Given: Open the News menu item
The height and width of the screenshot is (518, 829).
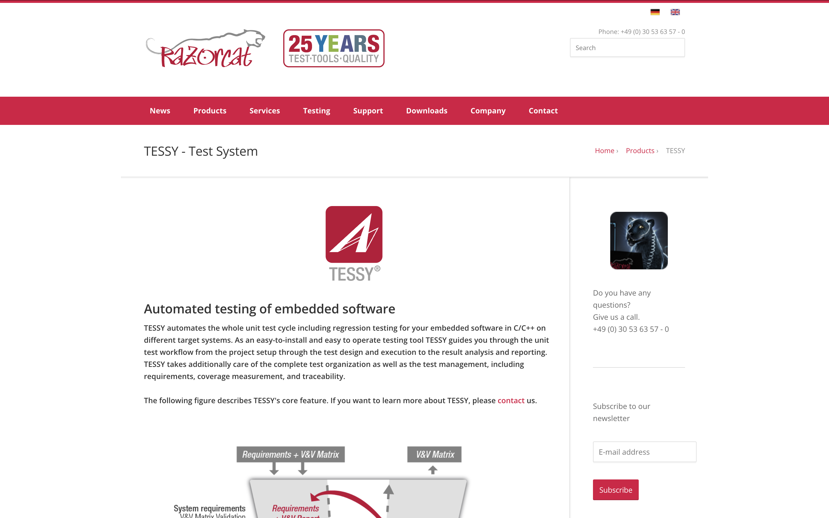Looking at the screenshot, I should click(160, 111).
